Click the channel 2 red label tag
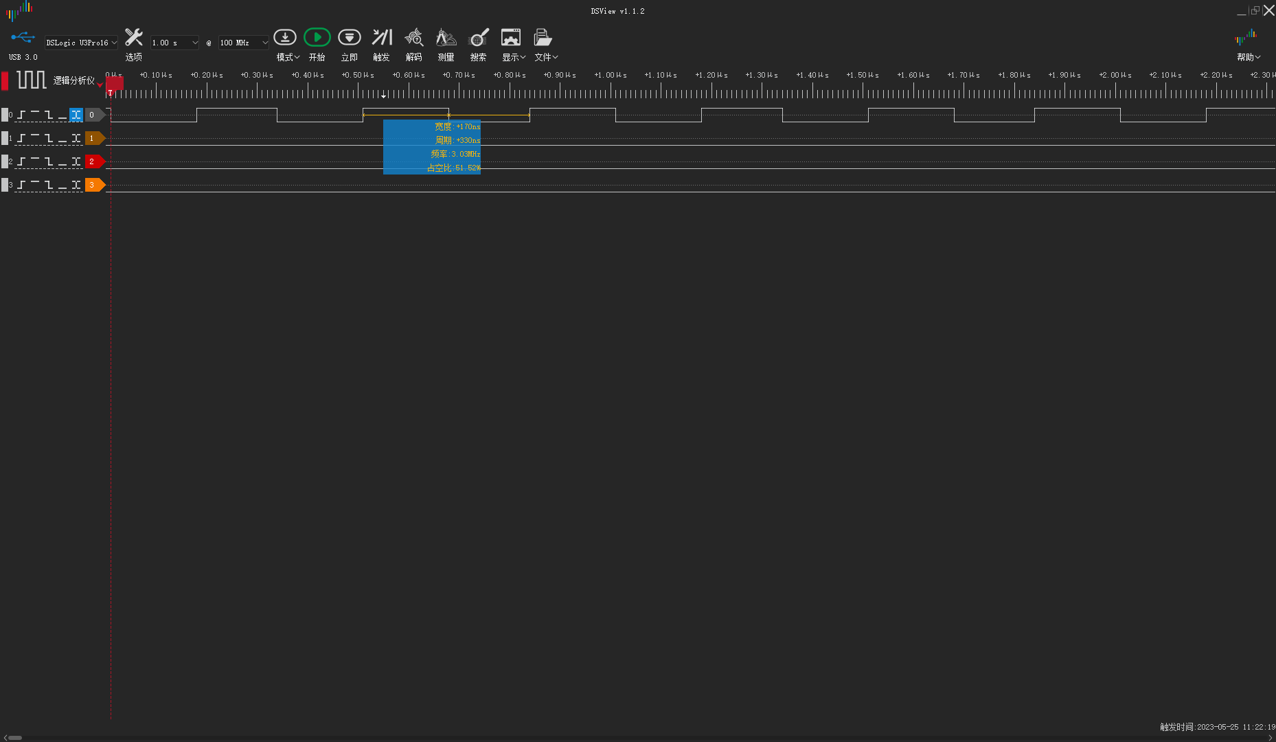 (95, 161)
